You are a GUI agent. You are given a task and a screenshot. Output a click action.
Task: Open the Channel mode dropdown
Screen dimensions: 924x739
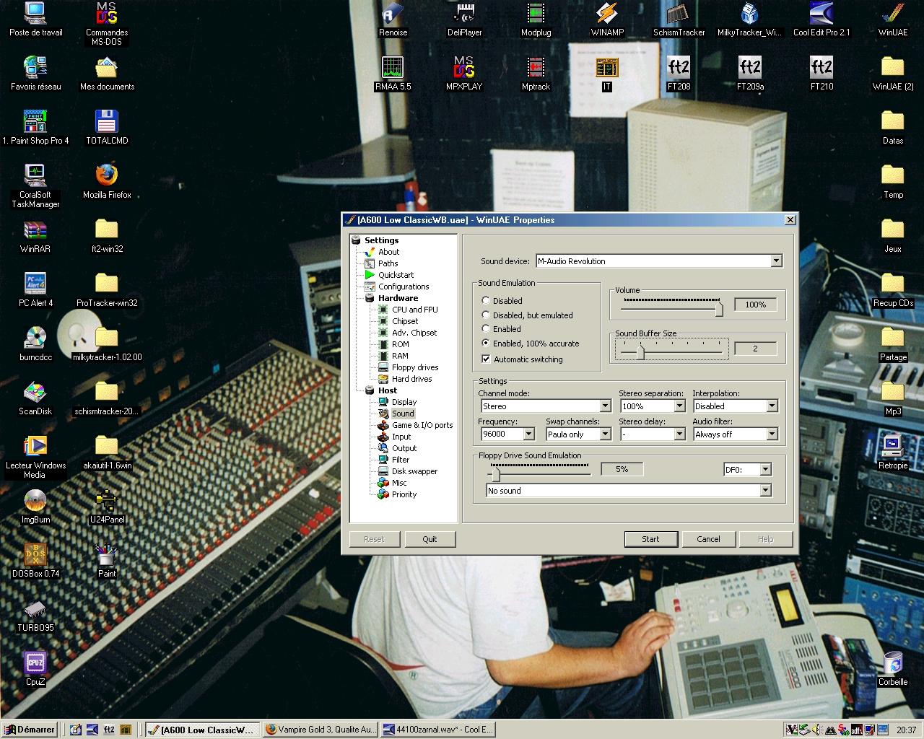[606, 406]
